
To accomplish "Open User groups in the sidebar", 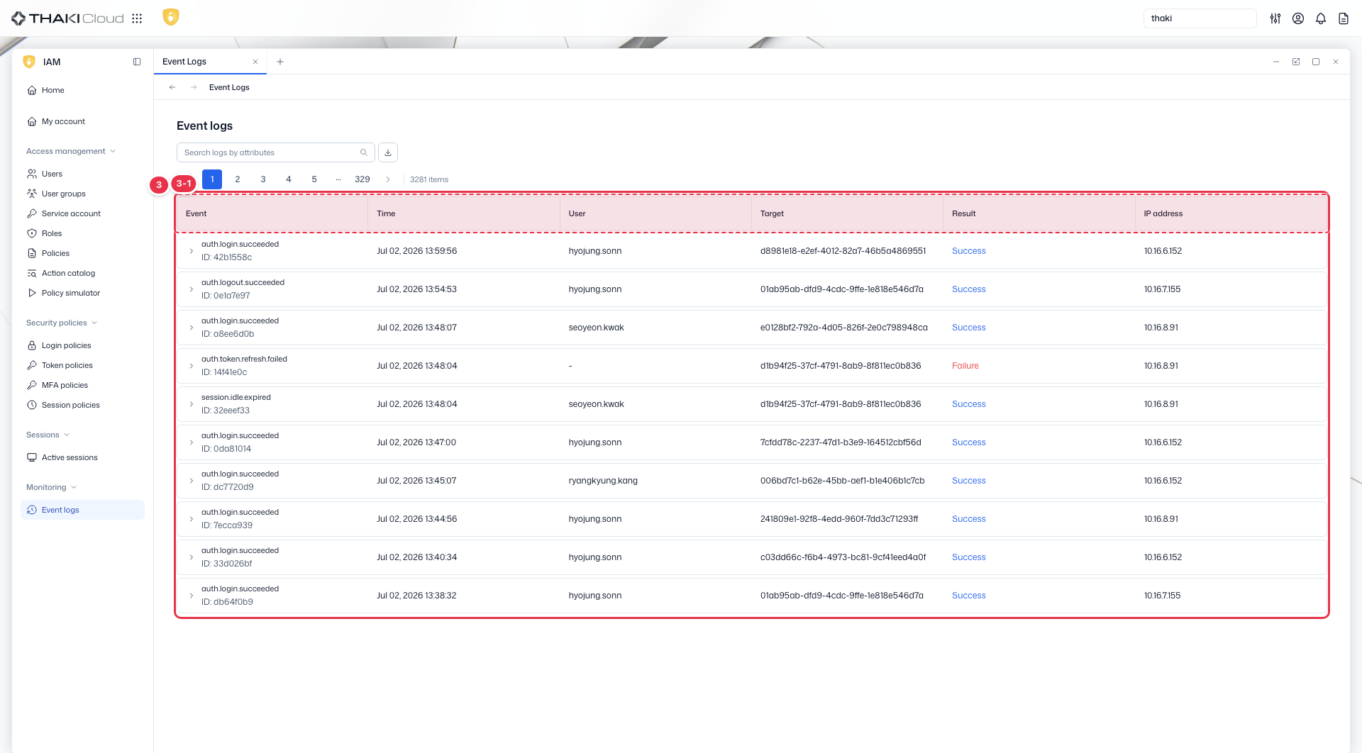I will click(x=63, y=194).
